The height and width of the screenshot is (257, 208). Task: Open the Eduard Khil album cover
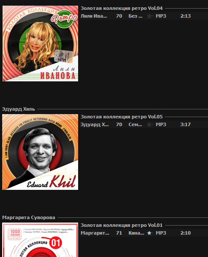point(40,152)
